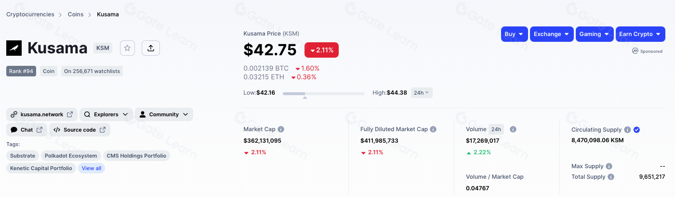
Task: Click the share upload icon
Action: [151, 48]
